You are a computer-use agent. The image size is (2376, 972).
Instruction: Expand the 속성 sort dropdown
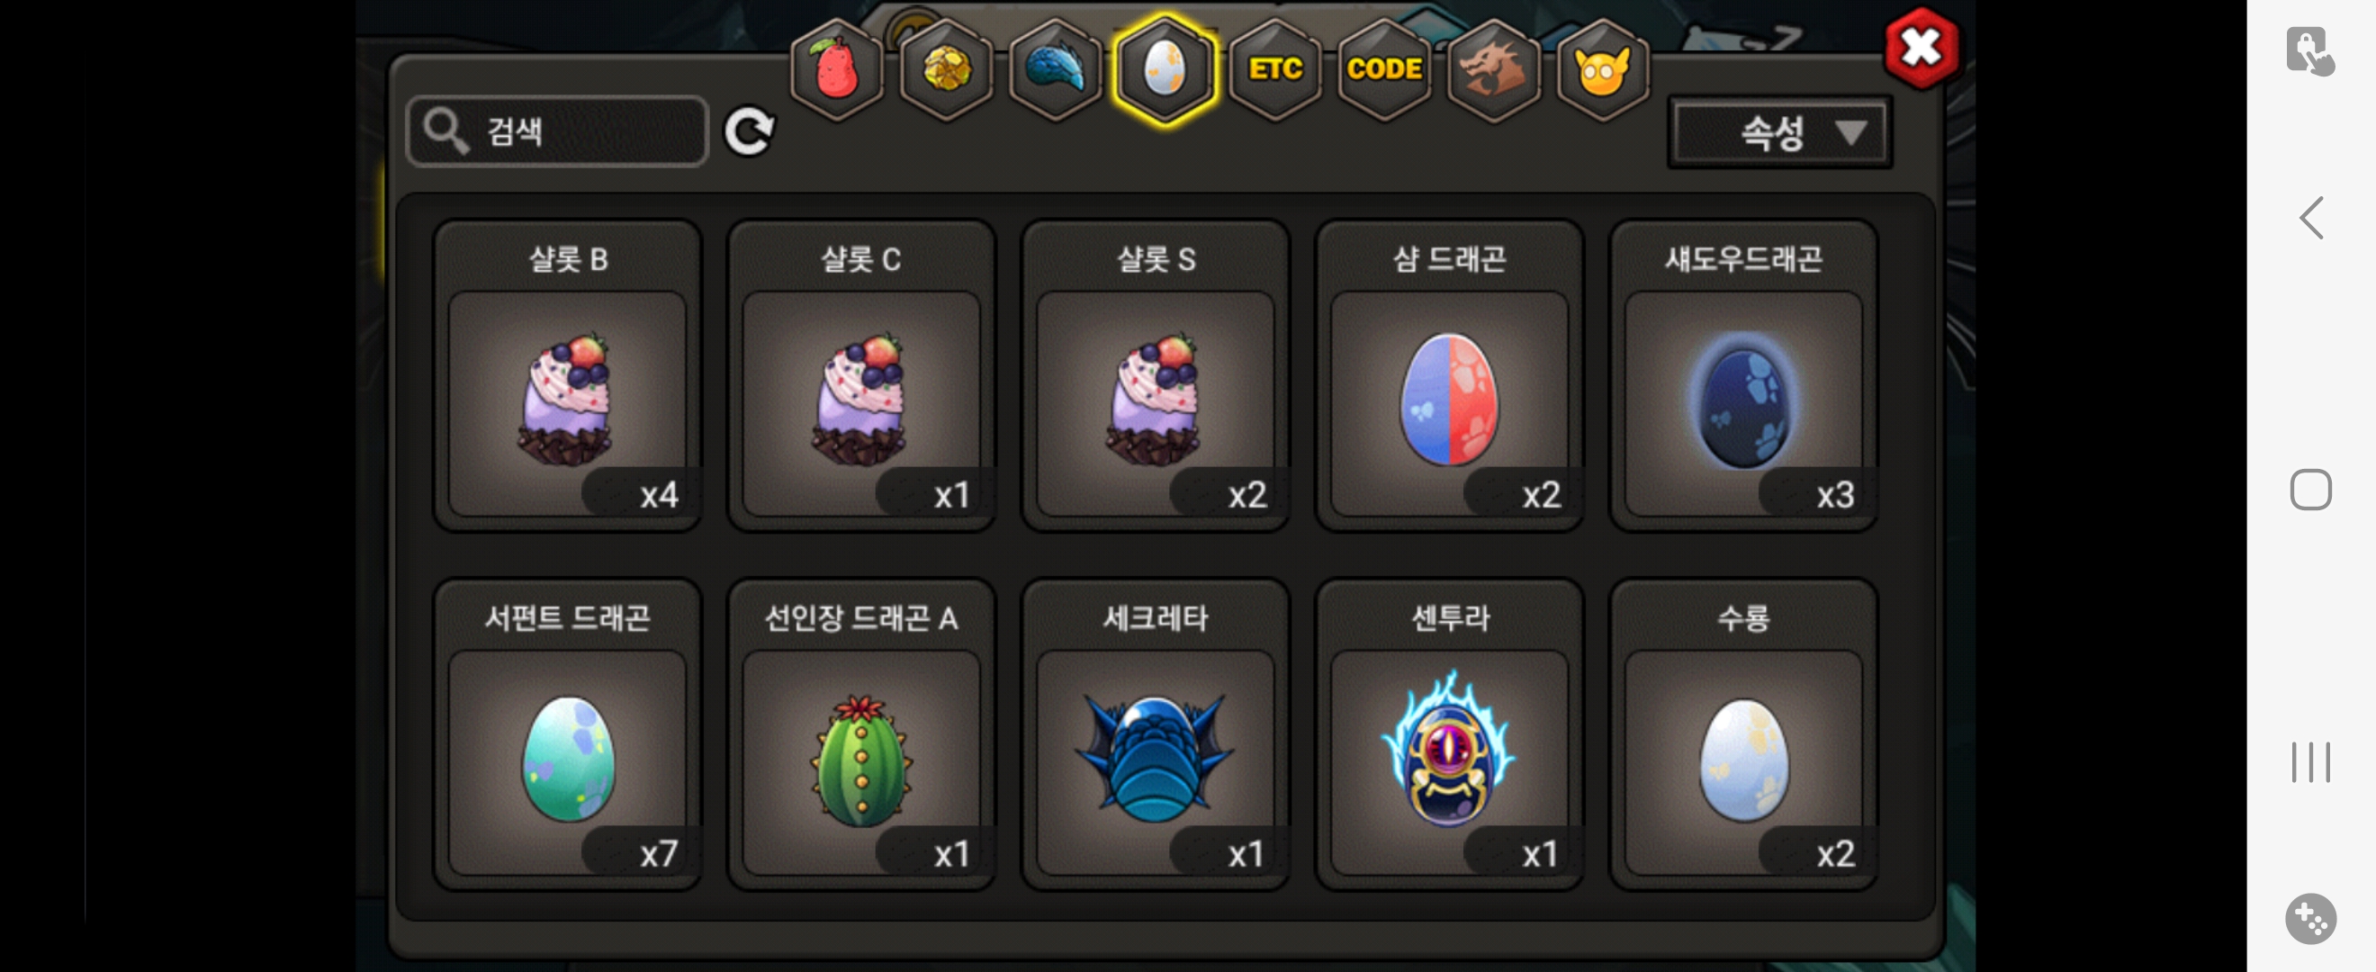pyautogui.click(x=1779, y=133)
